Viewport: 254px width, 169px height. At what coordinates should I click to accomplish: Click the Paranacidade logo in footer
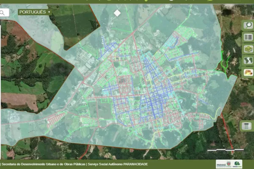[237, 164]
